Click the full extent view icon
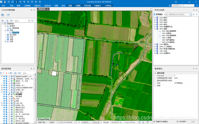The height and width of the screenshot is (124, 199). pos(32,2)
